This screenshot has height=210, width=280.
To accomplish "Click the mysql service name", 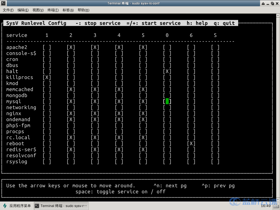I will pos(14,101).
